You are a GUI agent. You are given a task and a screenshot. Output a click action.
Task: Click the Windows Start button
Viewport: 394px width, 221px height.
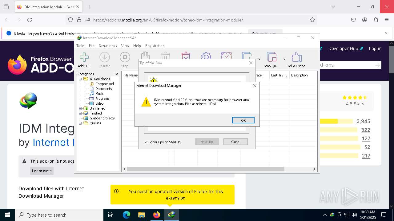tap(7, 215)
